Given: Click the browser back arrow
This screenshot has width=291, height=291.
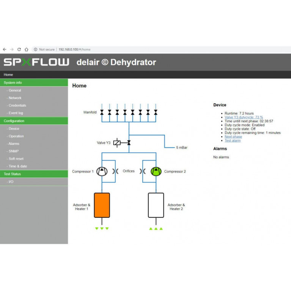Looking at the screenshot, I should [5, 49].
